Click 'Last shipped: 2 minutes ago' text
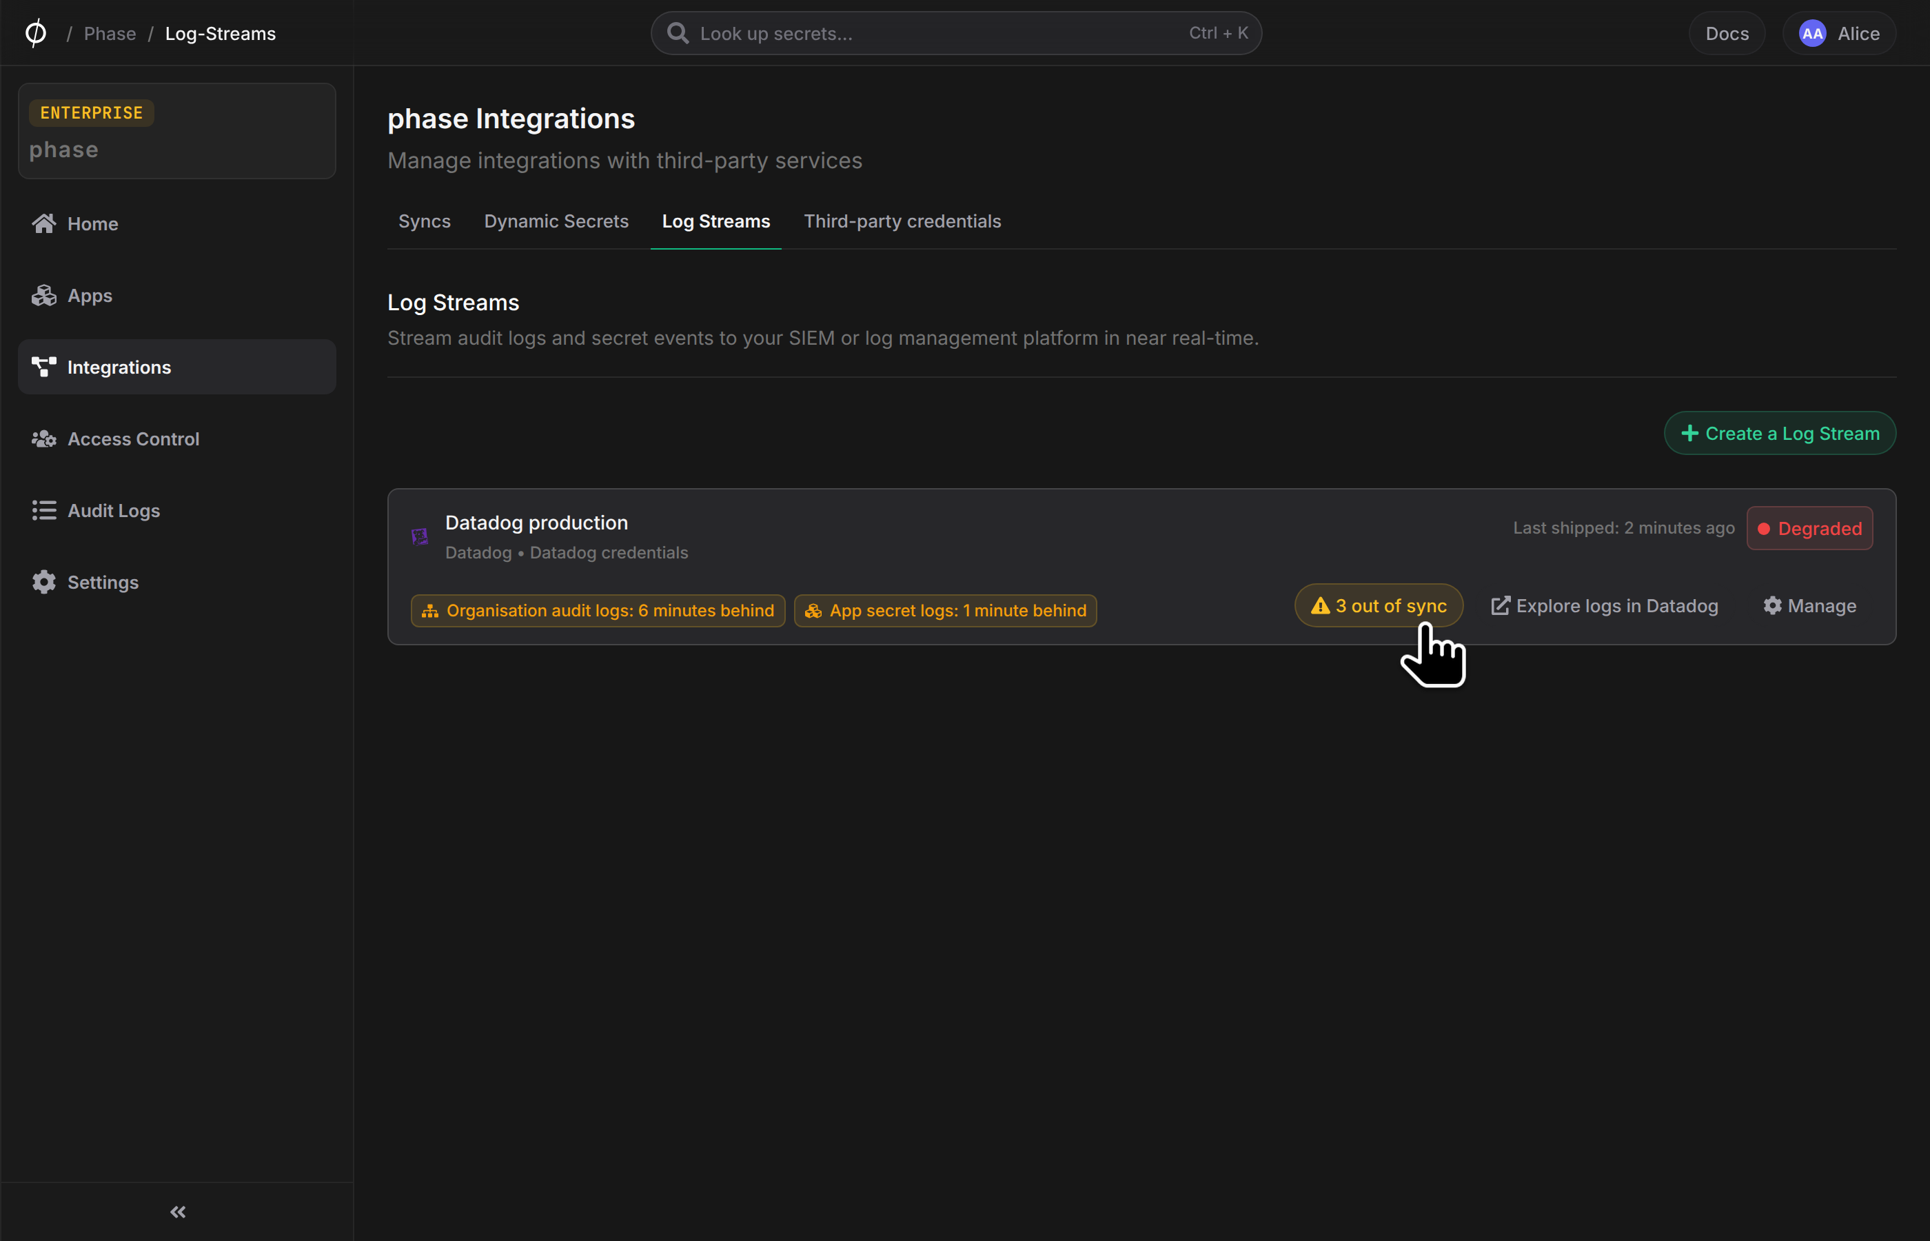This screenshot has width=1930, height=1241. tap(1623, 528)
